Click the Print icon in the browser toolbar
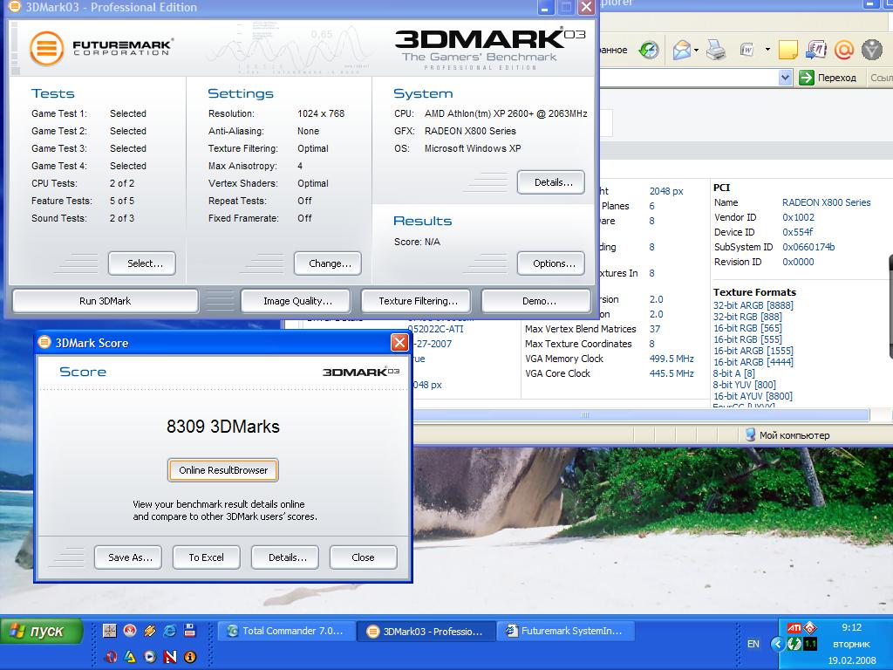Viewport: 893px width, 670px height. 716,50
